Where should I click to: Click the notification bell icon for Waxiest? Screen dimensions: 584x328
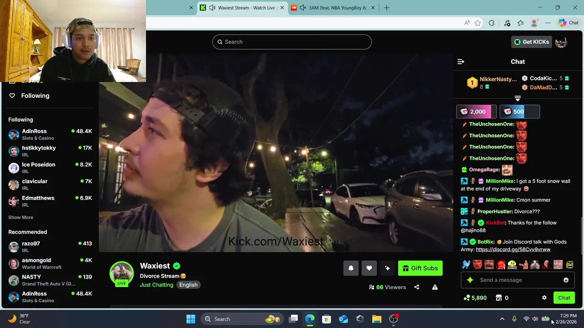351,268
